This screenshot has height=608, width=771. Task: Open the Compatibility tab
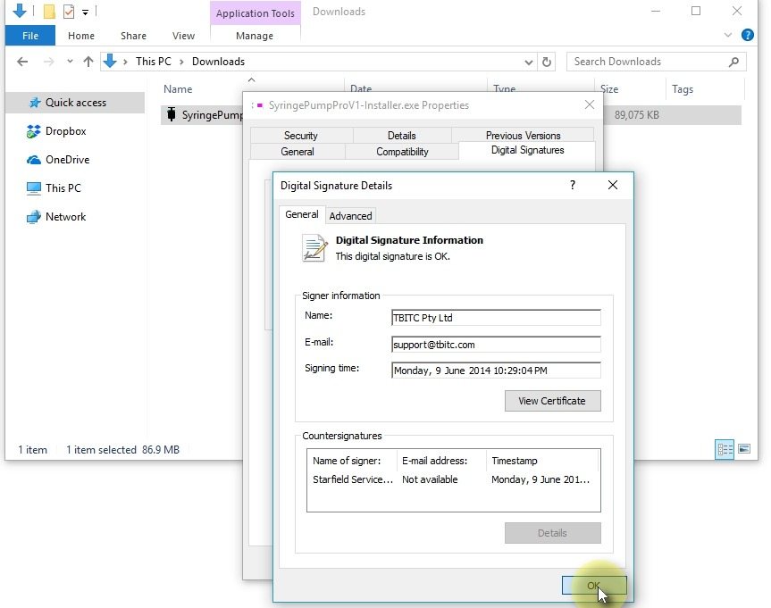(402, 152)
